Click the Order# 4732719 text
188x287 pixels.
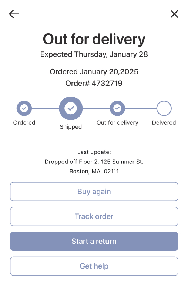(94, 83)
